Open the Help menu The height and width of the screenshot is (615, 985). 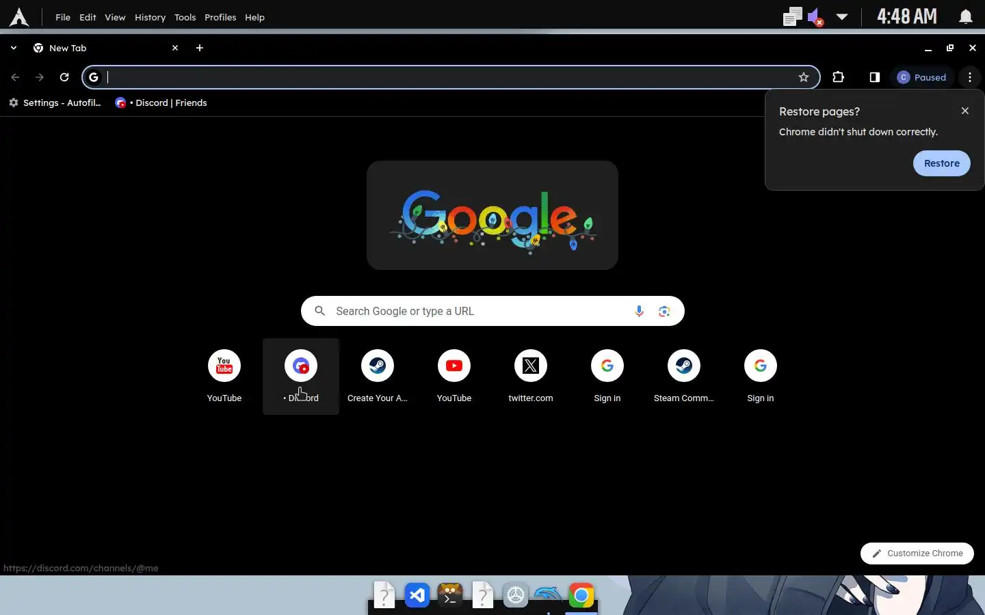(254, 17)
